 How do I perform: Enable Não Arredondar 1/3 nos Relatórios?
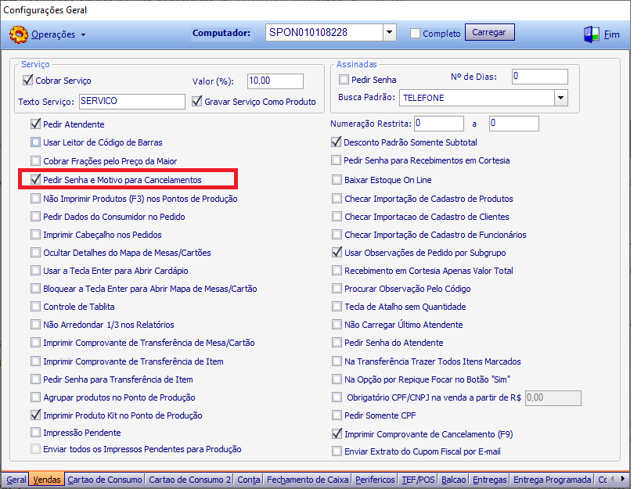tap(35, 325)
